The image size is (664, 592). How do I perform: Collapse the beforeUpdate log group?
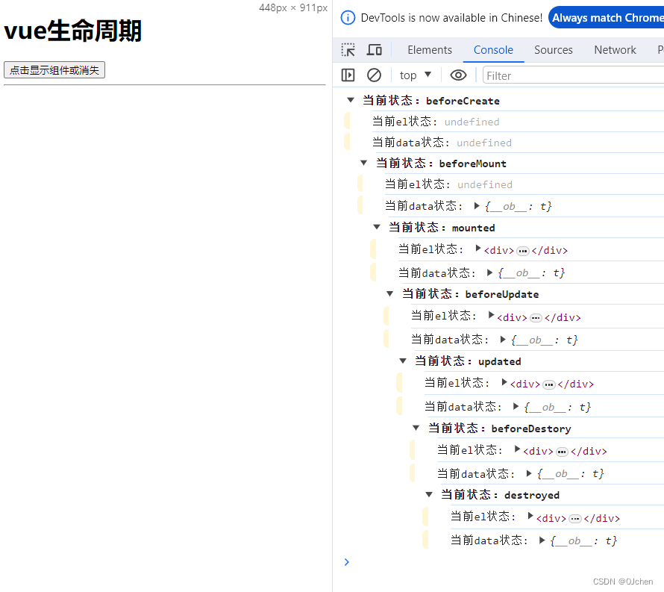389,293
